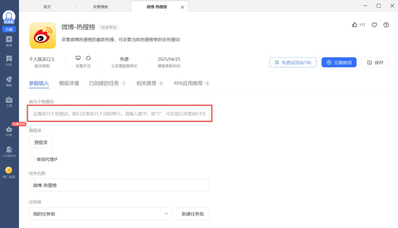The image size is (398, 228).
Task: Open the 相关推荐 tab
Action: [x=146, y=83]
